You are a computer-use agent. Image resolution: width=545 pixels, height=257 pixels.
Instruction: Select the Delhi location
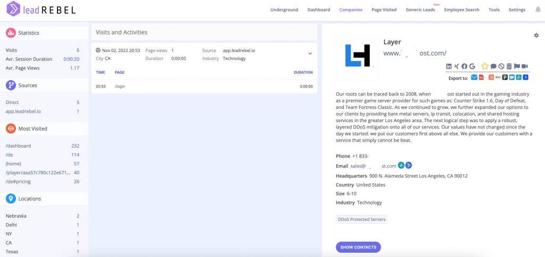point(43,225)
